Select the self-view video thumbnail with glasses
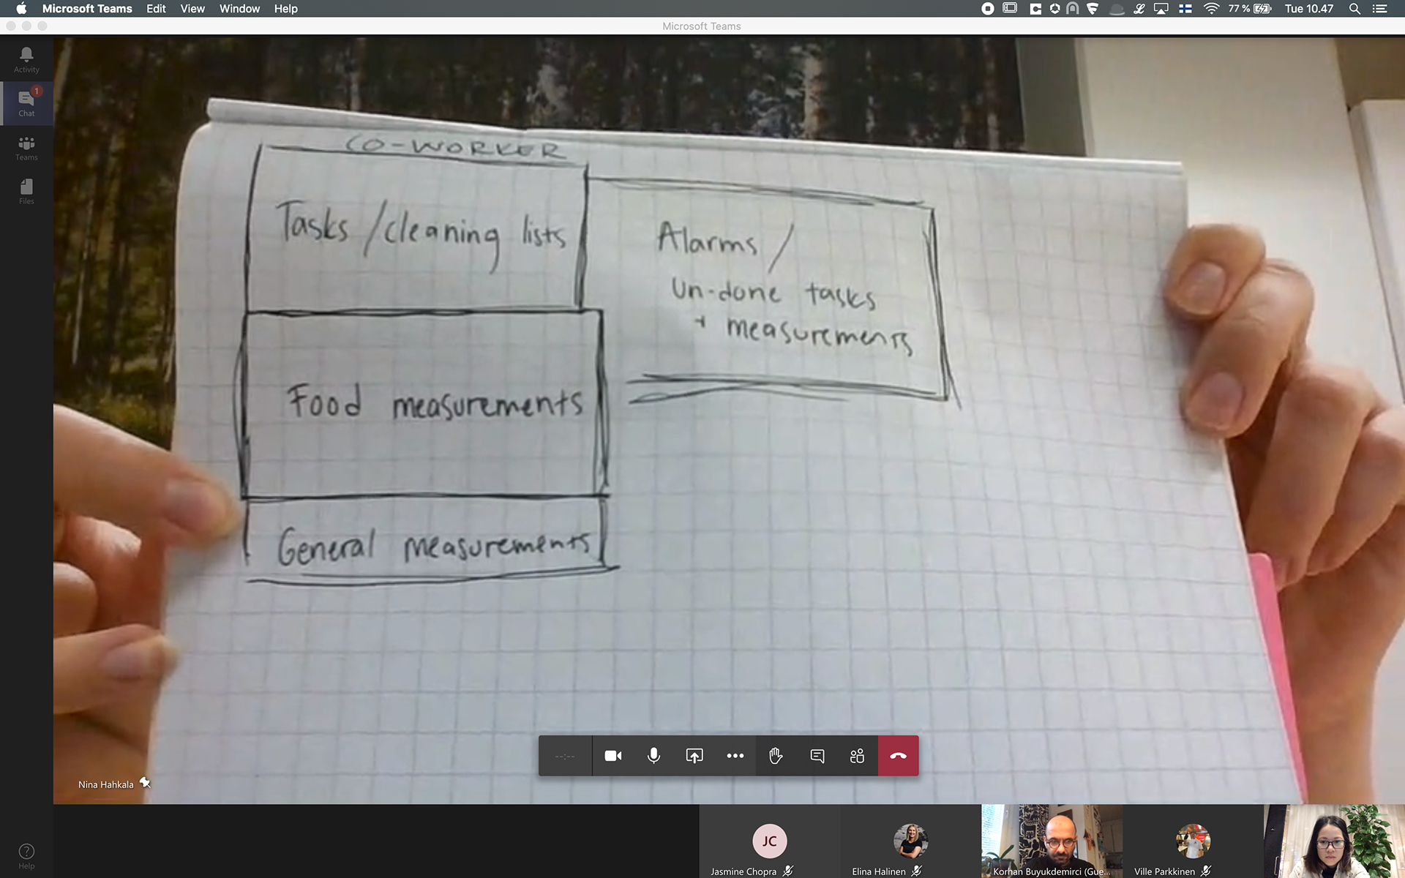1405x878 pixels. pos(1334,841)
